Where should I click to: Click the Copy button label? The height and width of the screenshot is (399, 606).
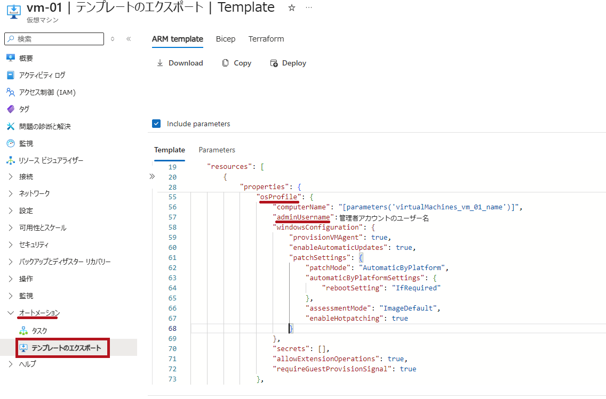[242, 63]
